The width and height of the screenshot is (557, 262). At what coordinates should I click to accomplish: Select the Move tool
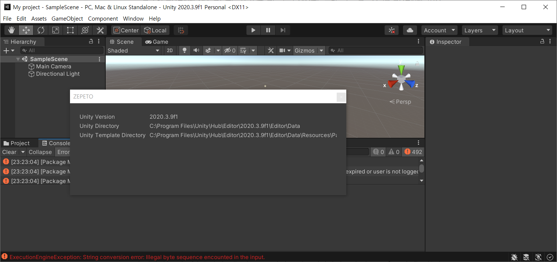point(26,30)
